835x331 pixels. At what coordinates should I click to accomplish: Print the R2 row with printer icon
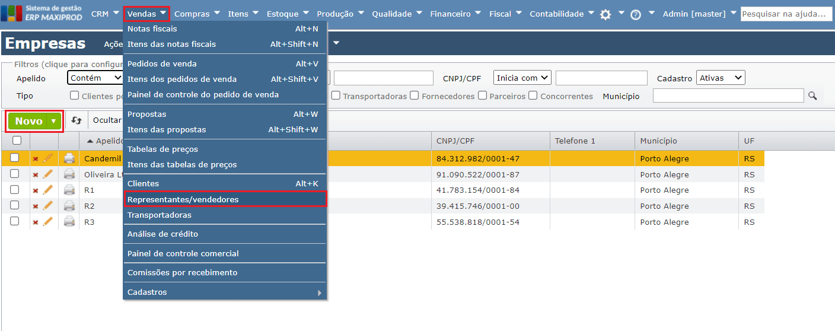[x=69, y=206]
